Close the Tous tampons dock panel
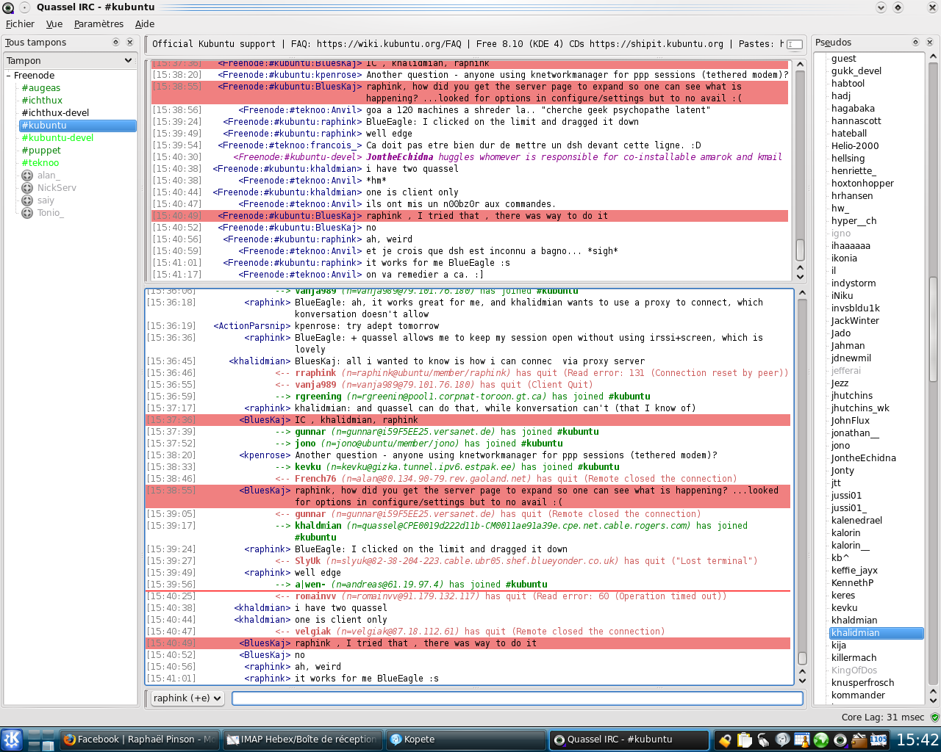941x752 pixels. [130, 43]
